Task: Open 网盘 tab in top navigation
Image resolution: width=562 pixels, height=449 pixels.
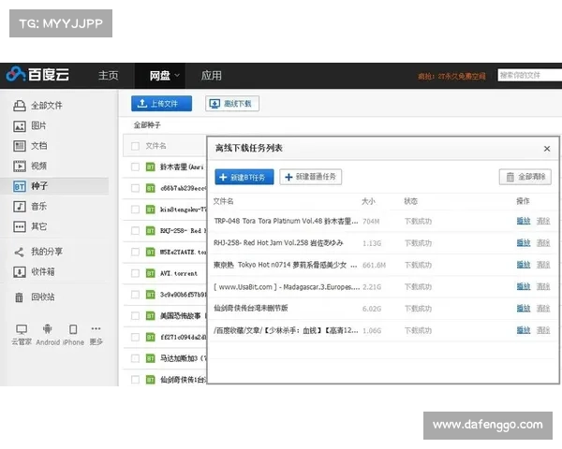Action: click(159, 76)
